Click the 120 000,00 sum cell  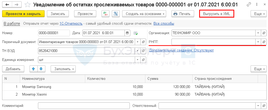click(x=169, y=87)
